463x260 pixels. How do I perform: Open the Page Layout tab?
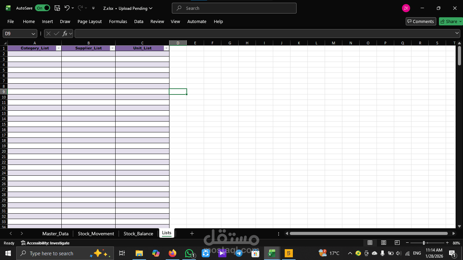tap(89, 21)
